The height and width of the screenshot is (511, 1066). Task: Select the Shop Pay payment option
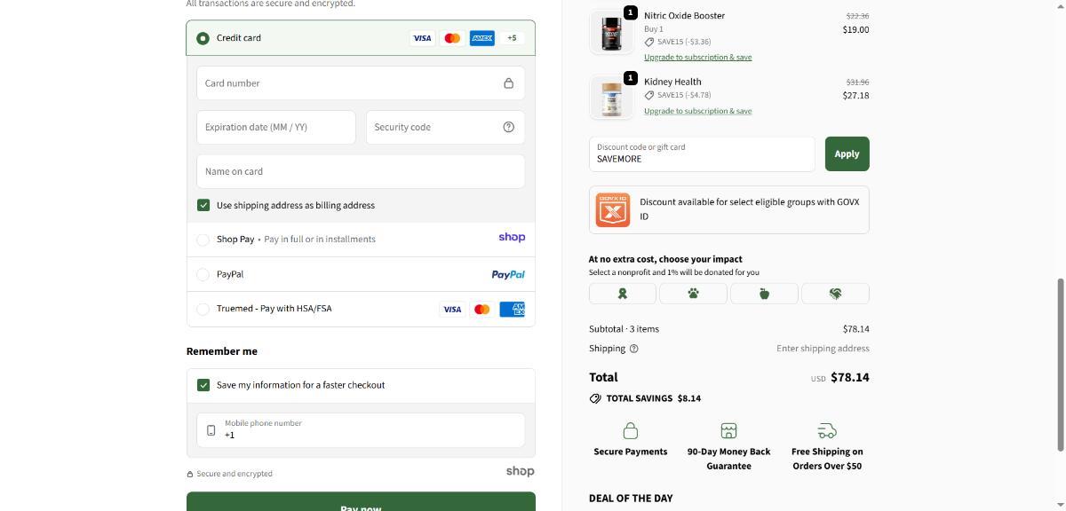203,240
